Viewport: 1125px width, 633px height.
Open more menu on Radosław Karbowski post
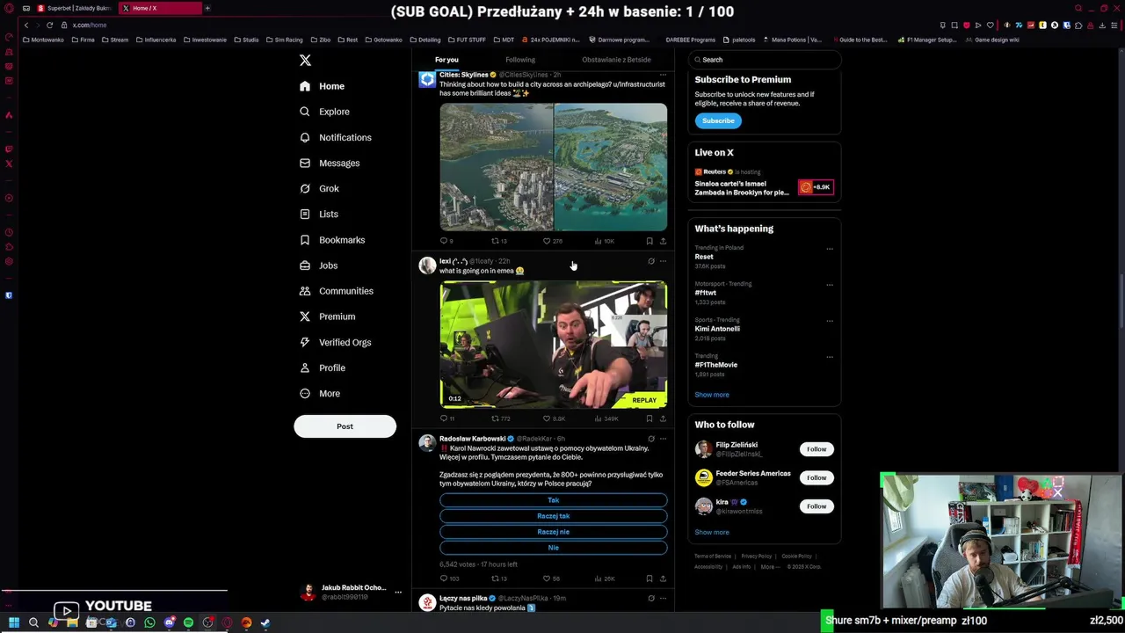(x=663, y=439)
